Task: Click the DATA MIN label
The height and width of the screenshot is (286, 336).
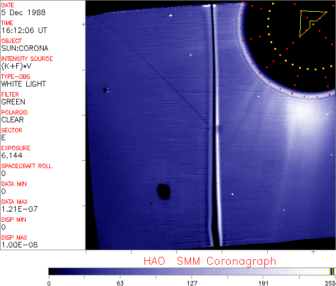Action: tap(14, 184)
